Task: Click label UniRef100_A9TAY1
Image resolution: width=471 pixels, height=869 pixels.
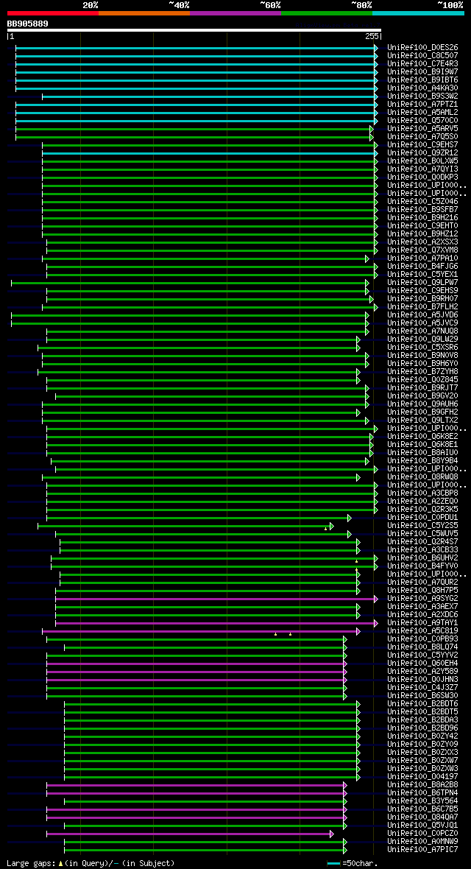Action: (x=422, y=623)
